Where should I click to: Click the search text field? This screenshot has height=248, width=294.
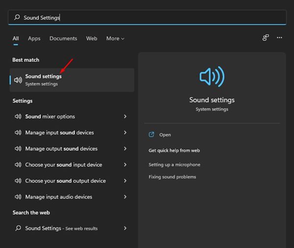point(147,18)
